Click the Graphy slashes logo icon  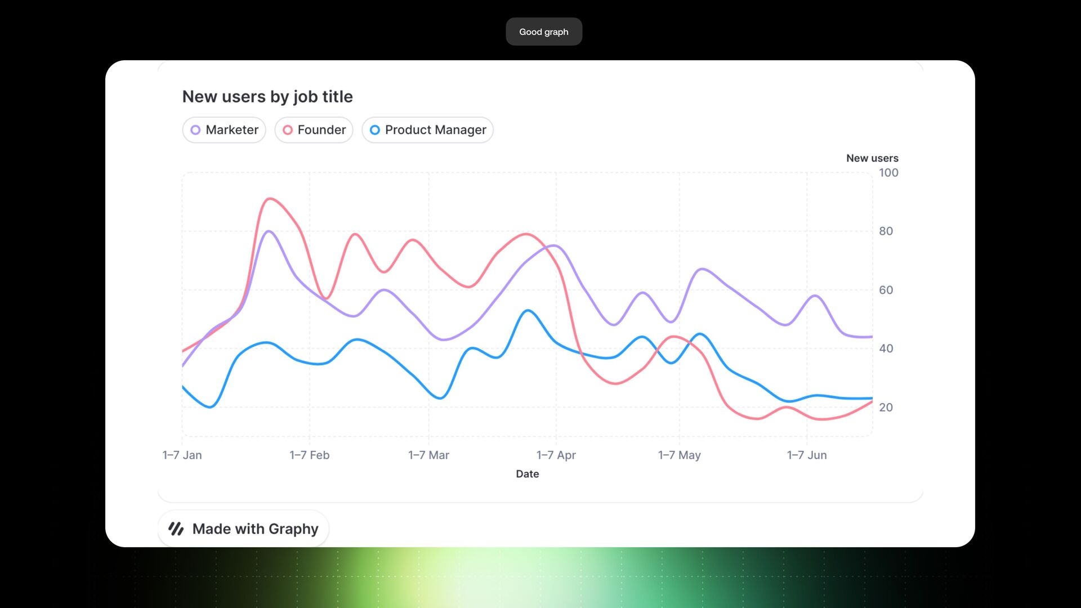pos(176,529)
